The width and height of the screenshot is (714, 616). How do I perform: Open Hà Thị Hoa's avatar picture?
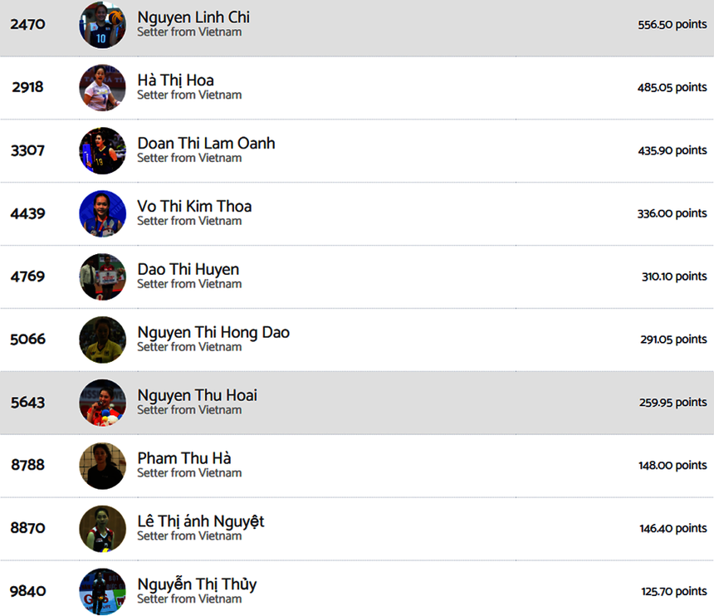pyautogui.click(x=102, y=87)
